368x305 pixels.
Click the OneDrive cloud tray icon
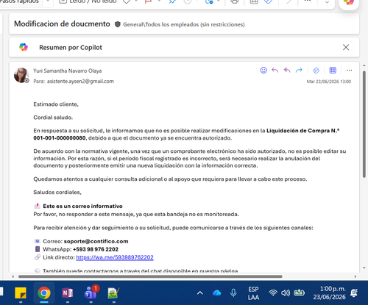[x=217, y=293]
